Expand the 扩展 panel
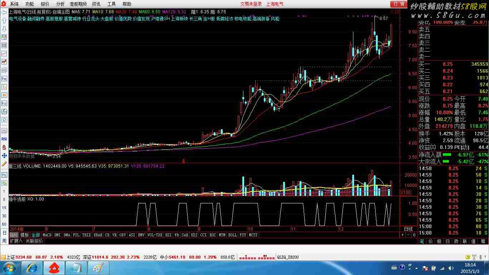489x275 pixels. [16, 241]
